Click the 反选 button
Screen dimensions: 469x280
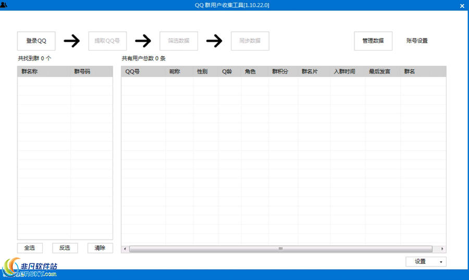(65, 248)
